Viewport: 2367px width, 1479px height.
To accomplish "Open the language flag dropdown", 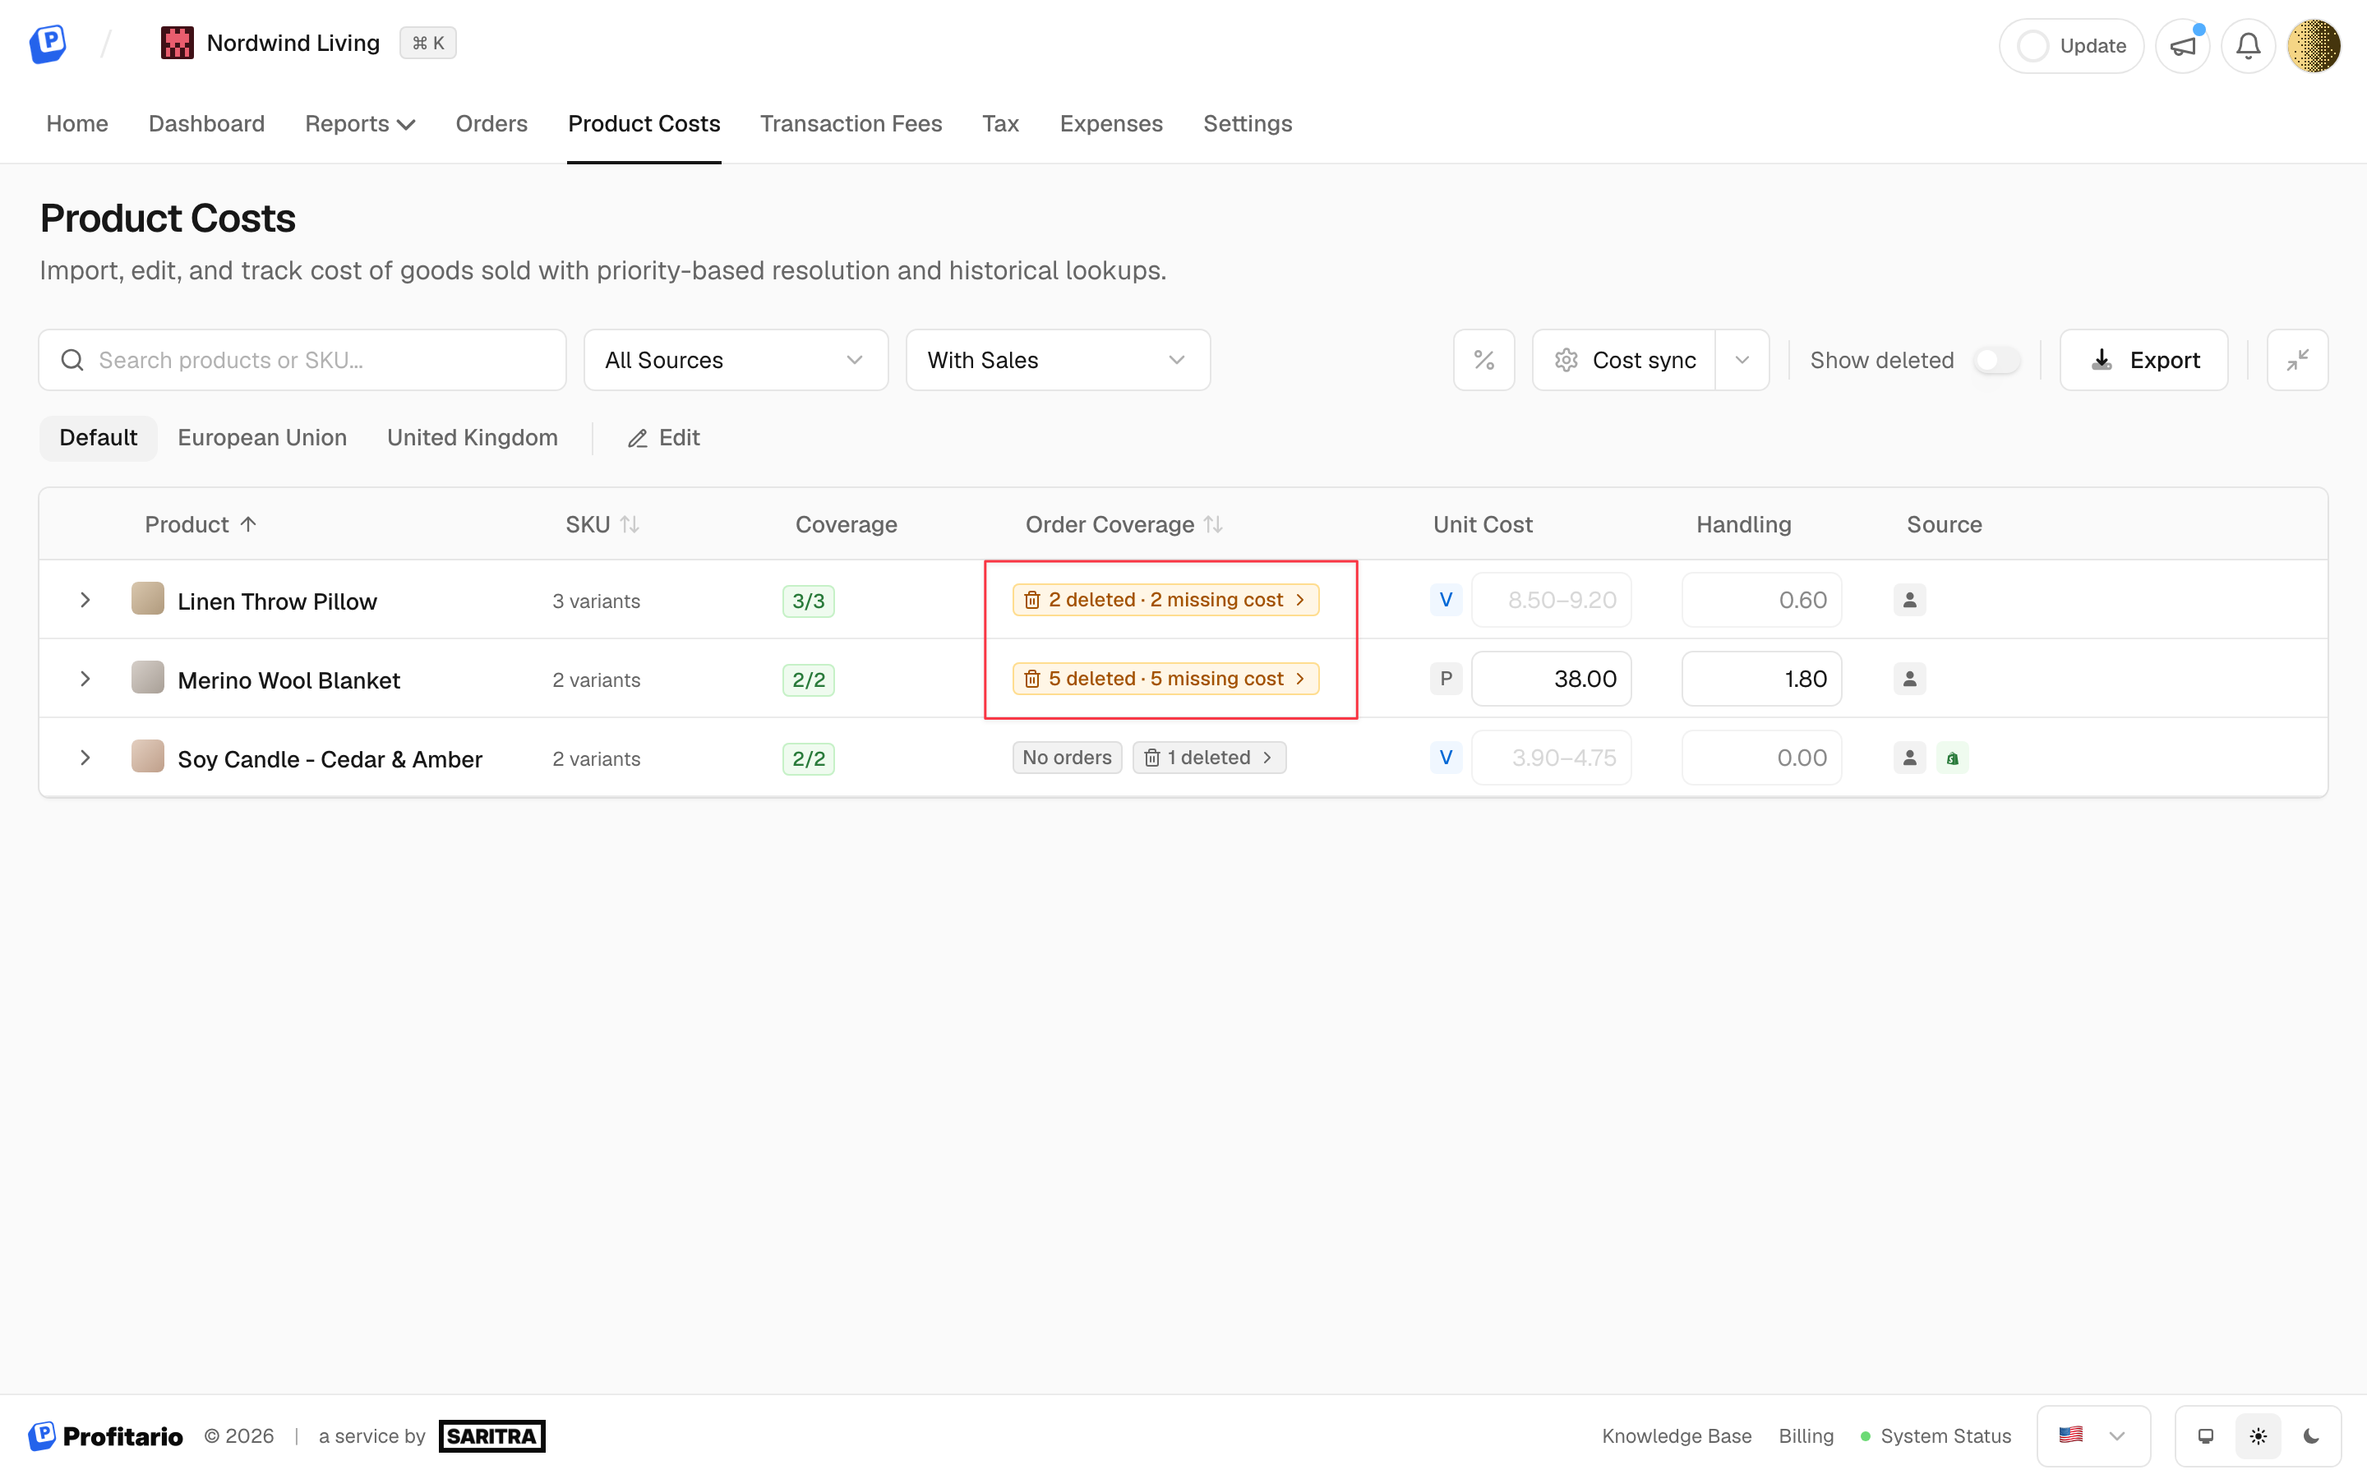I will pos(2093,1436).
